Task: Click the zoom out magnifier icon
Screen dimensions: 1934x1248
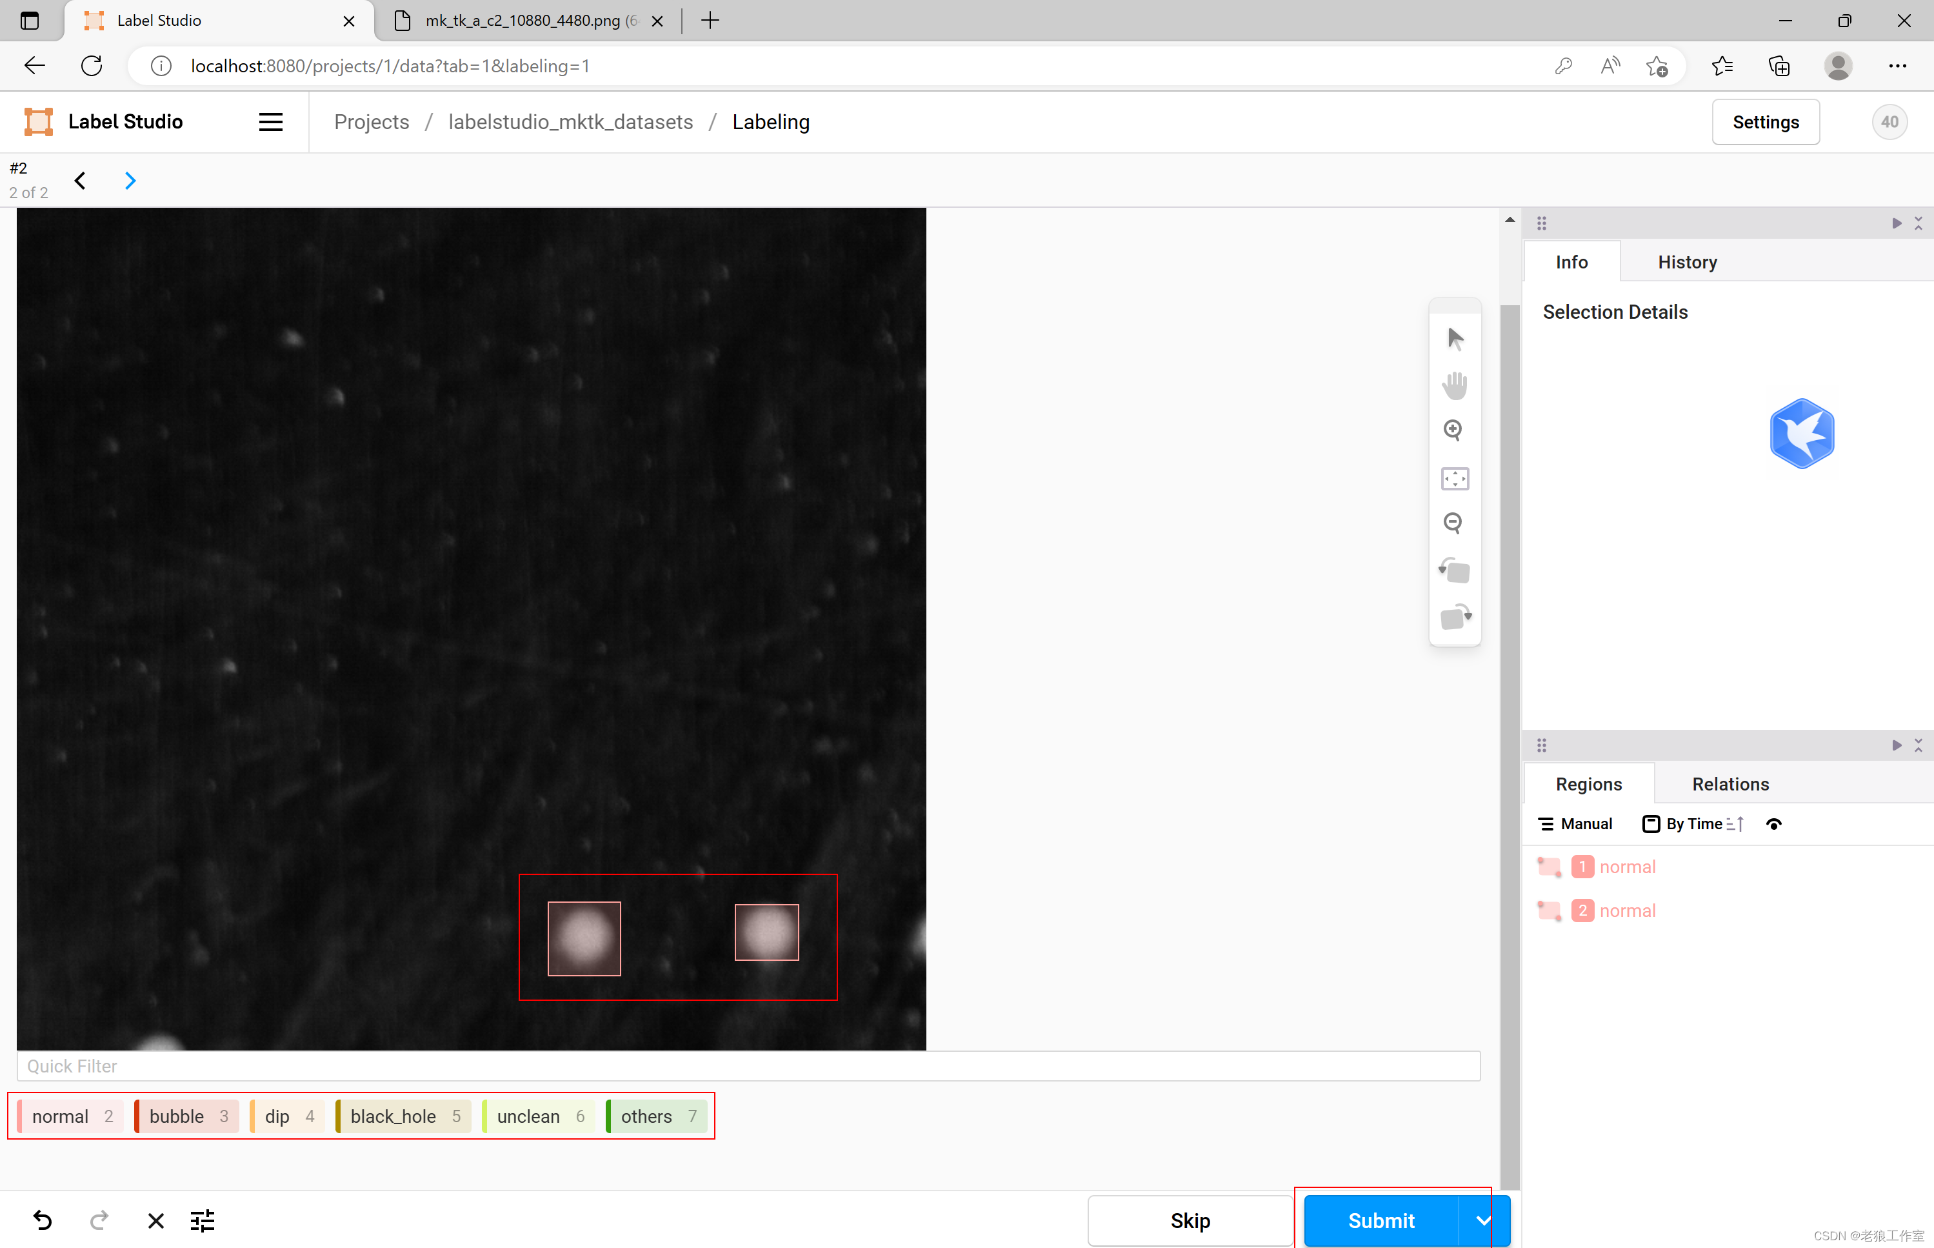Action: 1453,523
